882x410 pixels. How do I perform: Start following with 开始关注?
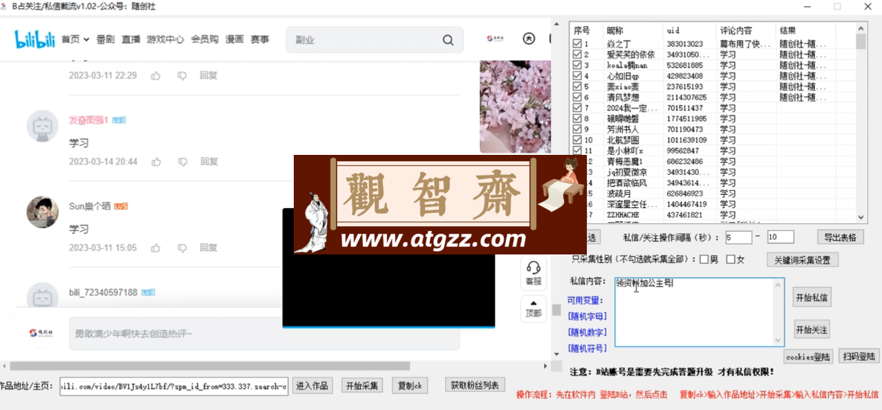pos(811,330)
